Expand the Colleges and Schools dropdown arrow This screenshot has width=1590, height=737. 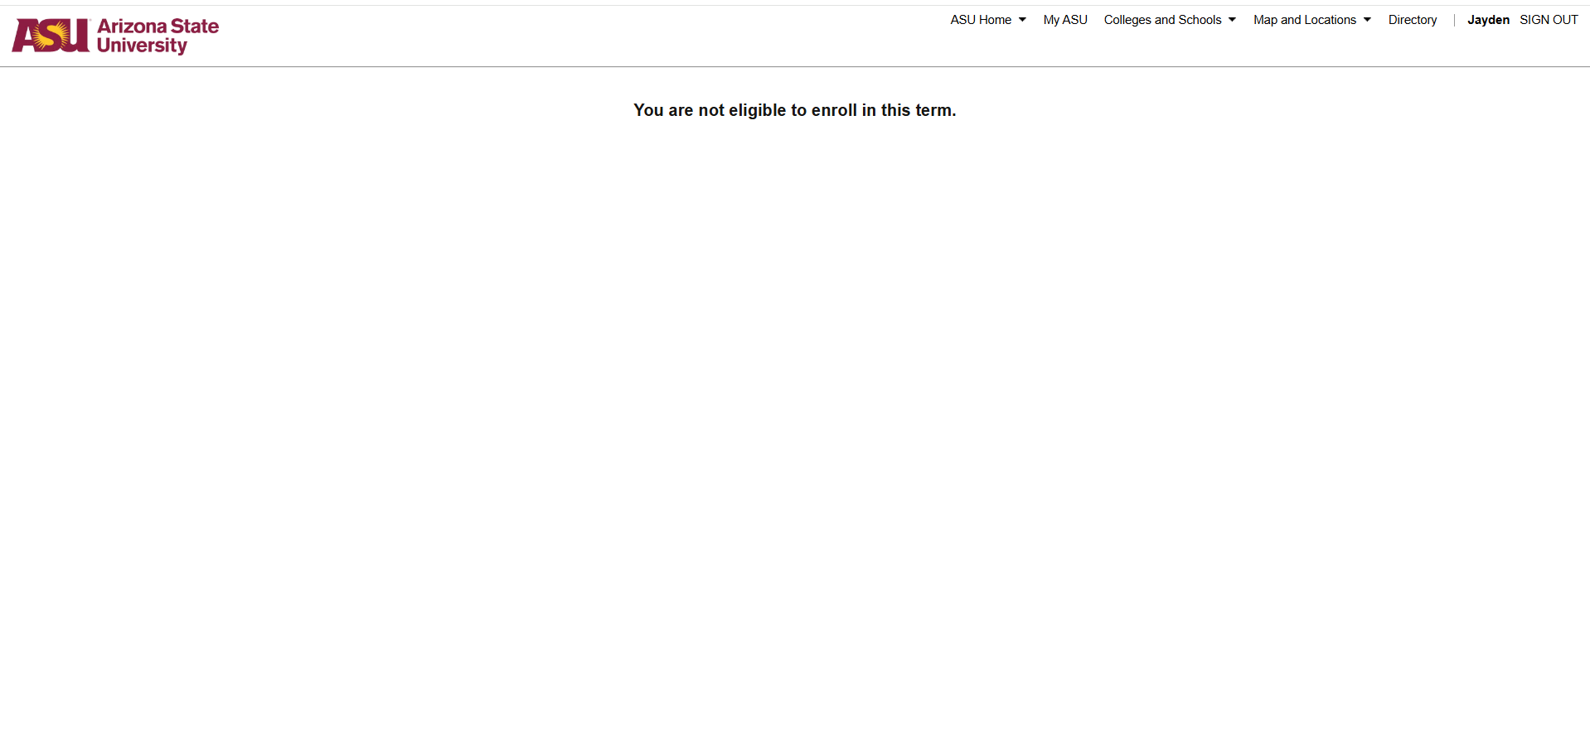(x=1232, y=20)
